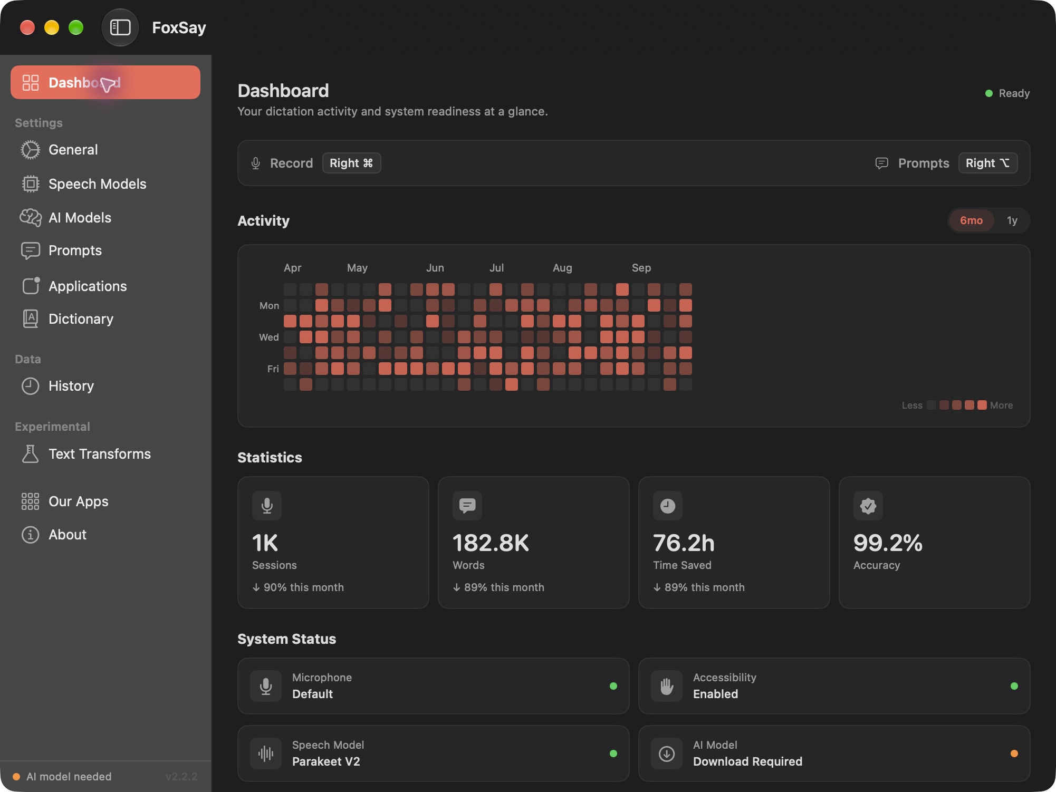Click the Record shortcut Right ⌘ button

(x=351, y=163)
